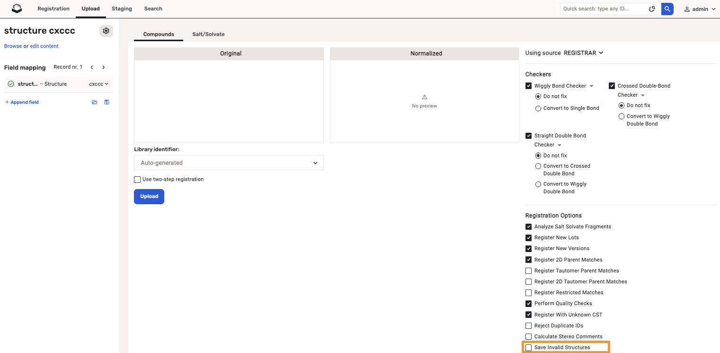Expand the Straight Double Bond Checker options chevron
The width and height of the screenshot is (720, 353).
560,145
